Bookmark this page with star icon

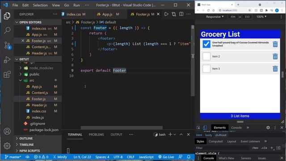click(249, 10)
